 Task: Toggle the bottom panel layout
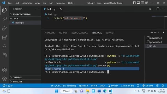click(x=138, y=3)
